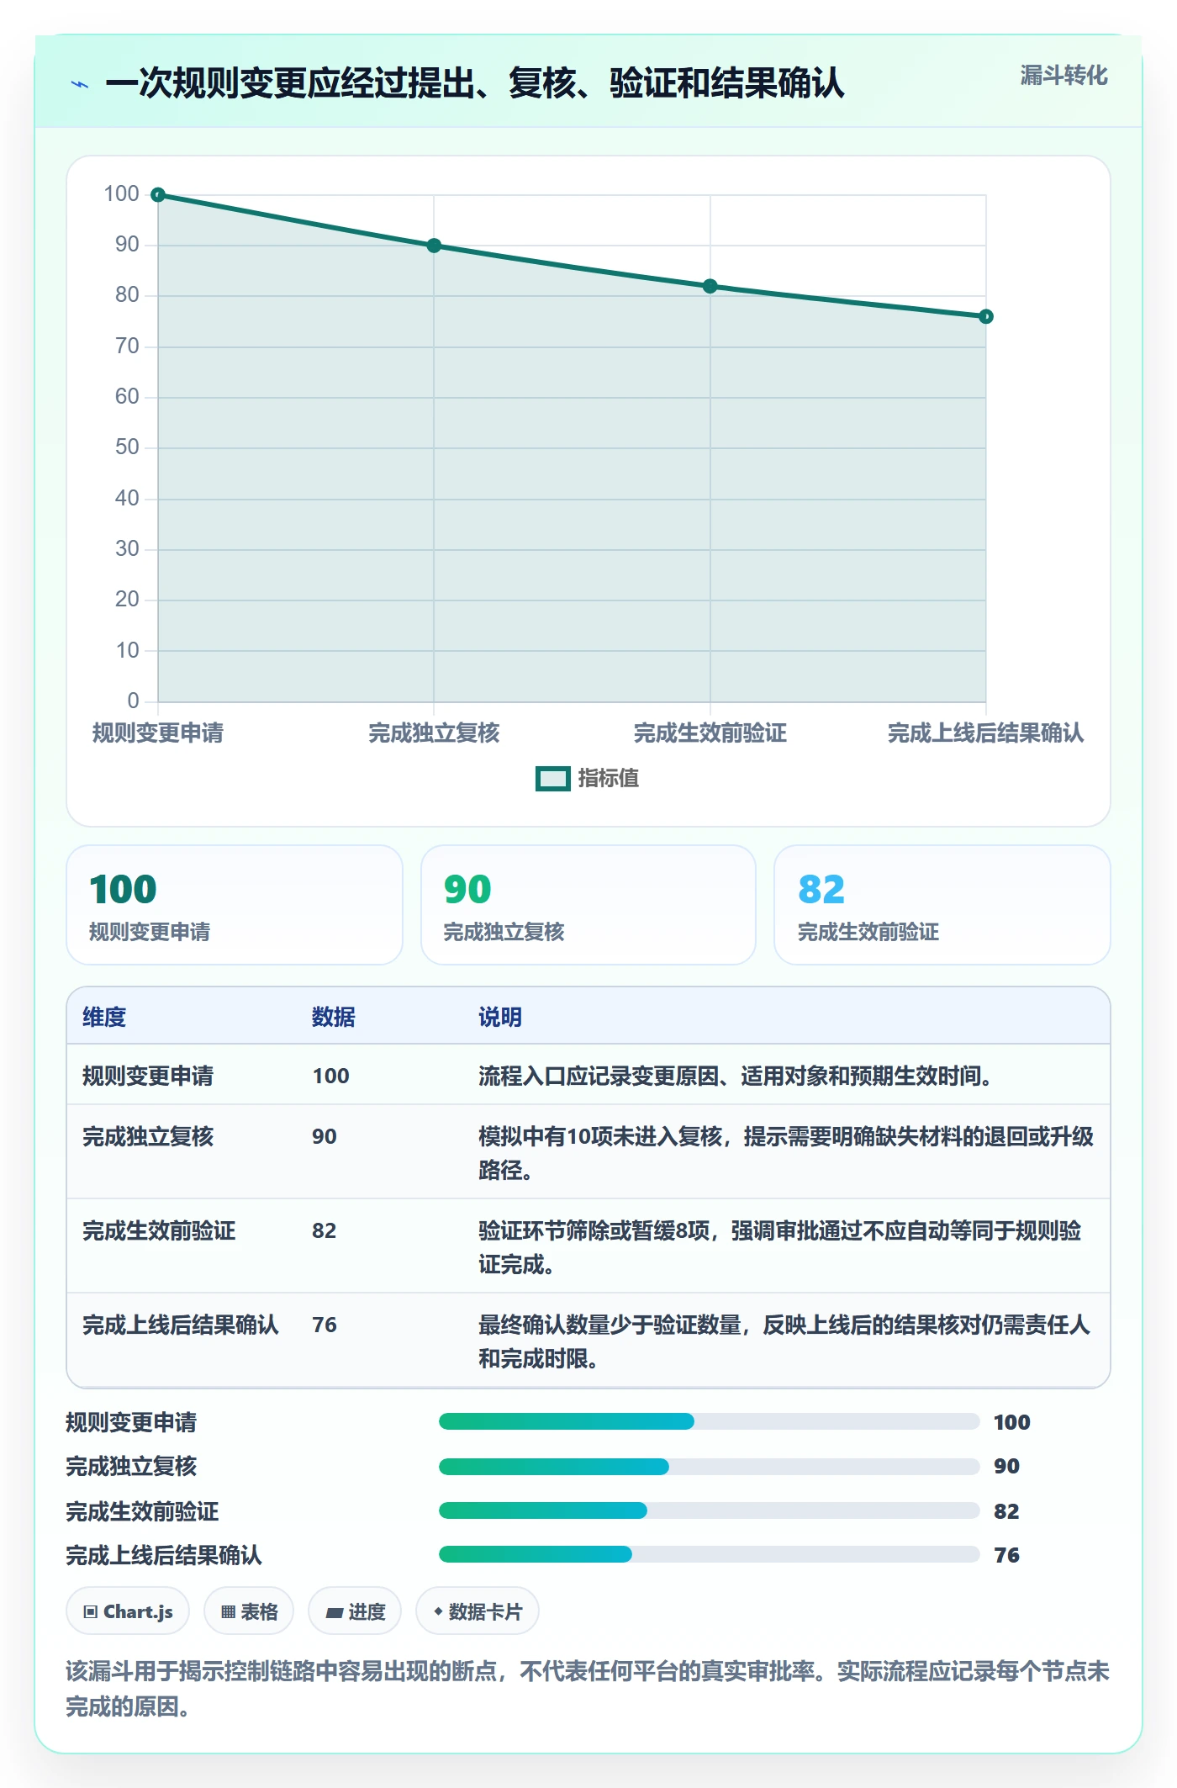Screen dimensions: 1177x1788
Task: Click the 数据 column header
Action: tap(334, 1018)
